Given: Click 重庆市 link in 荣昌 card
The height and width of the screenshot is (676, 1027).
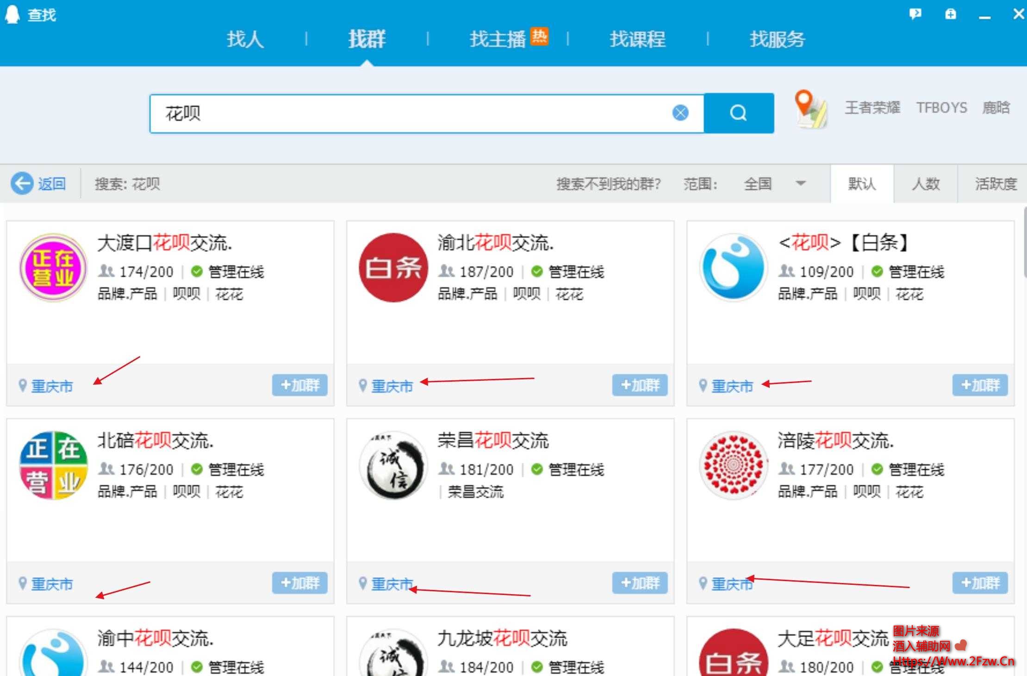Looking at the screenshot, I should (392, 584).
